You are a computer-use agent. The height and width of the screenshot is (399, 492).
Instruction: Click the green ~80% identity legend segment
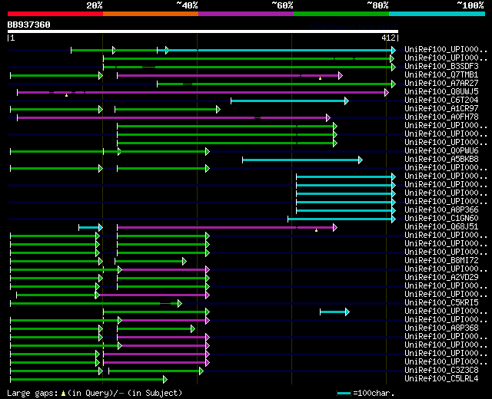pyautogui.click(x=341, y=14)
